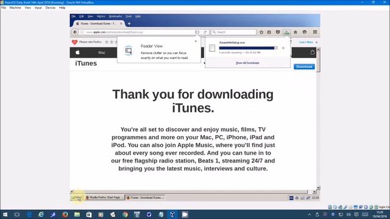Click the iTunes setup download progress bar
The height and width of the screenshot is (219, 390).
click(248, 48)
